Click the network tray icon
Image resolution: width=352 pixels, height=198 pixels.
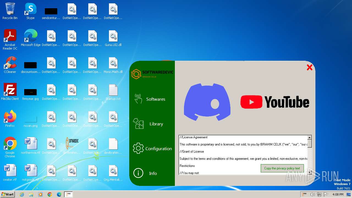[319, 194]
